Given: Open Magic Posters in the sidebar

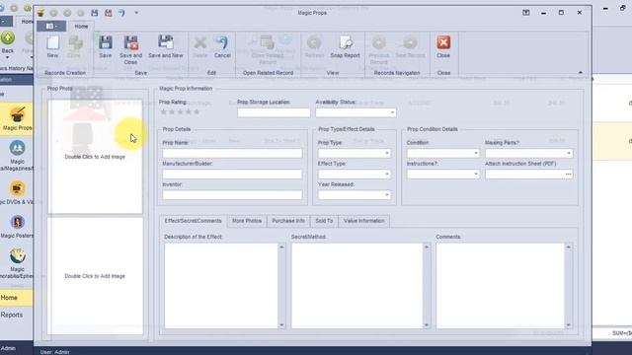Looking at the screenshot, I should [17, 227].
